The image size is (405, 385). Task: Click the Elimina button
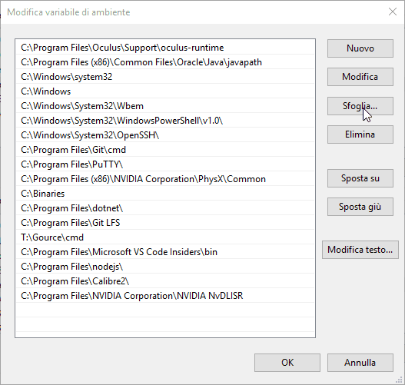click(x=360, y=134)
